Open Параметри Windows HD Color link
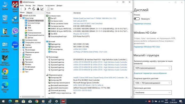The image size is (185, 104). pos(147,47)
